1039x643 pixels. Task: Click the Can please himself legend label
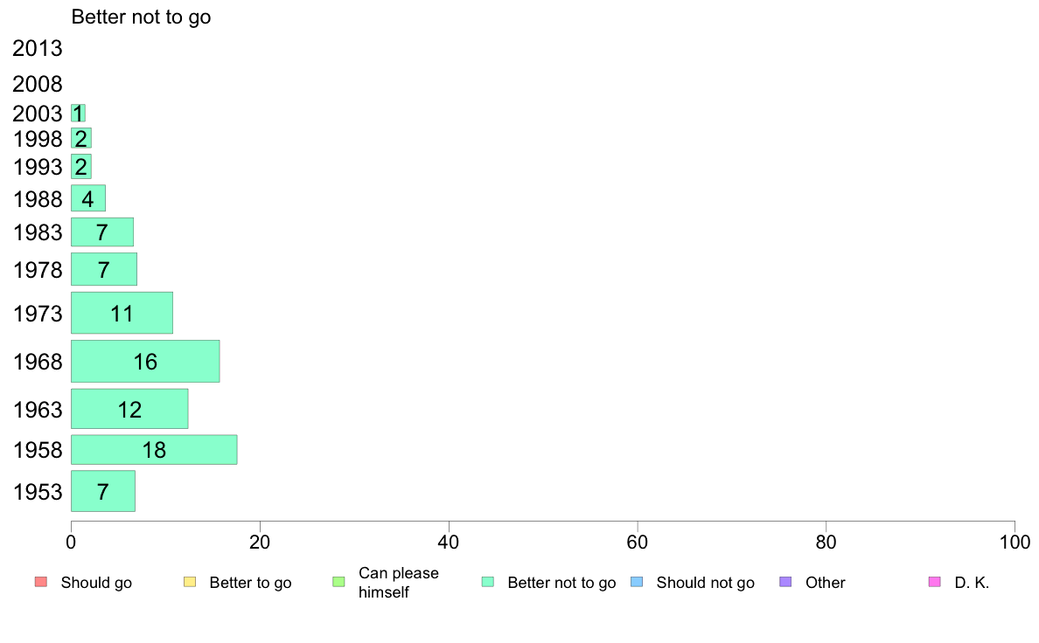(398, 583)
